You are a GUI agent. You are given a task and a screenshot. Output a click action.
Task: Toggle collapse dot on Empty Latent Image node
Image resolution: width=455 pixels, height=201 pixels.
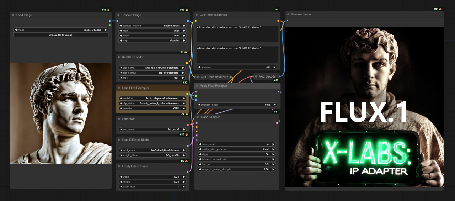coord(119,166)
